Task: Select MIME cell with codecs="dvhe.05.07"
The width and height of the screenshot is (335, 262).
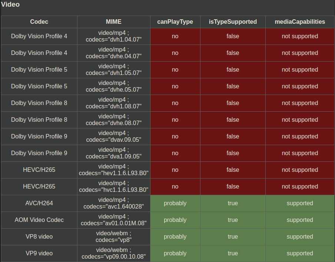Action: pyautogui.click(x=114, y=86)
